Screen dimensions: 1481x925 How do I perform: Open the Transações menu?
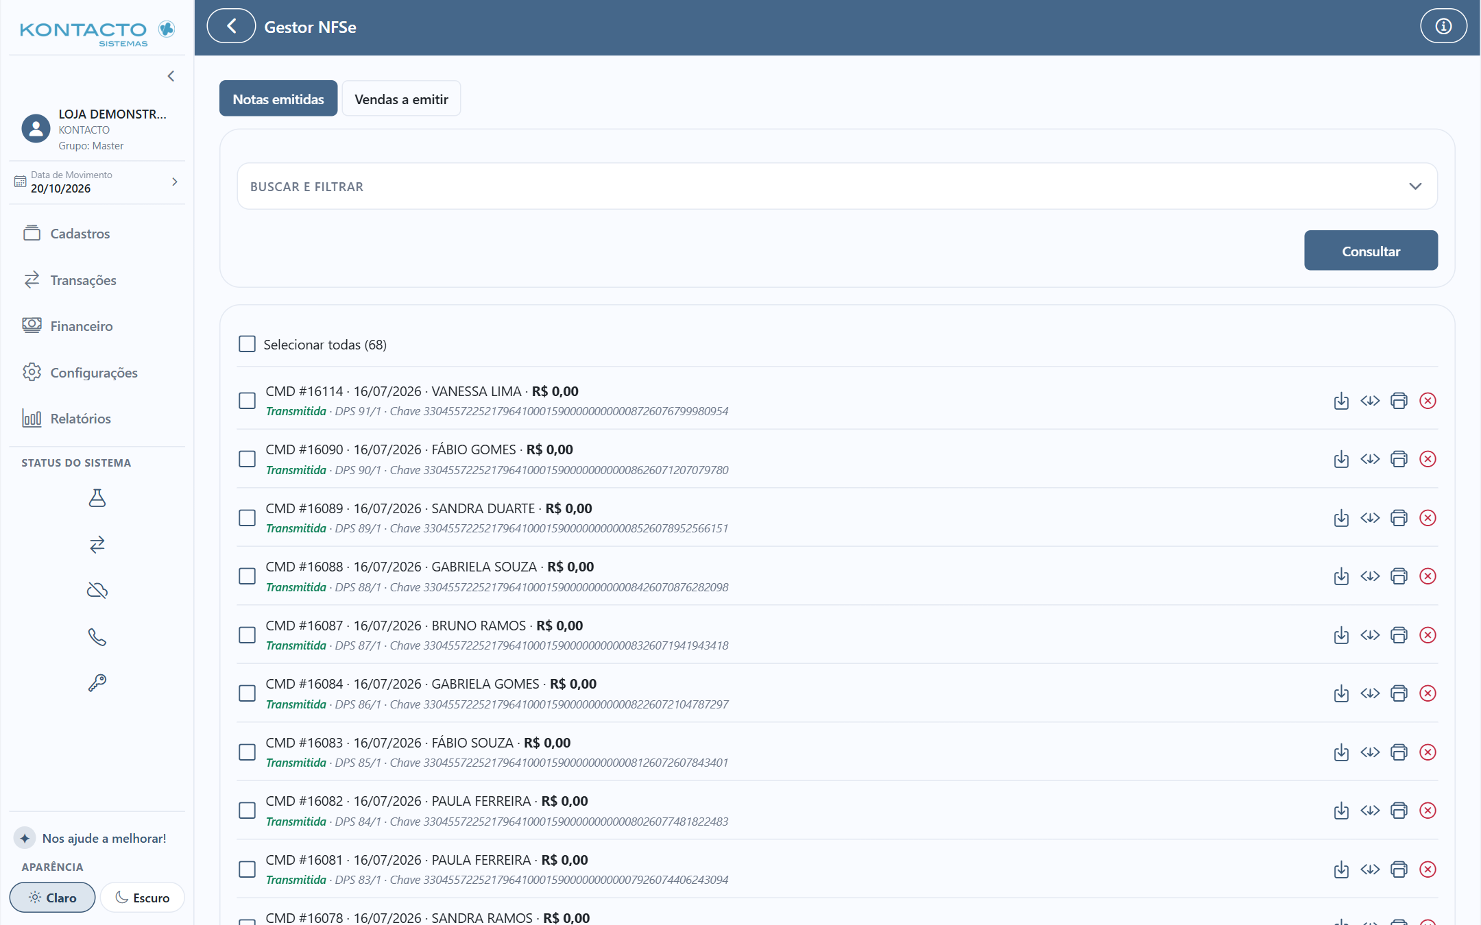97,280
